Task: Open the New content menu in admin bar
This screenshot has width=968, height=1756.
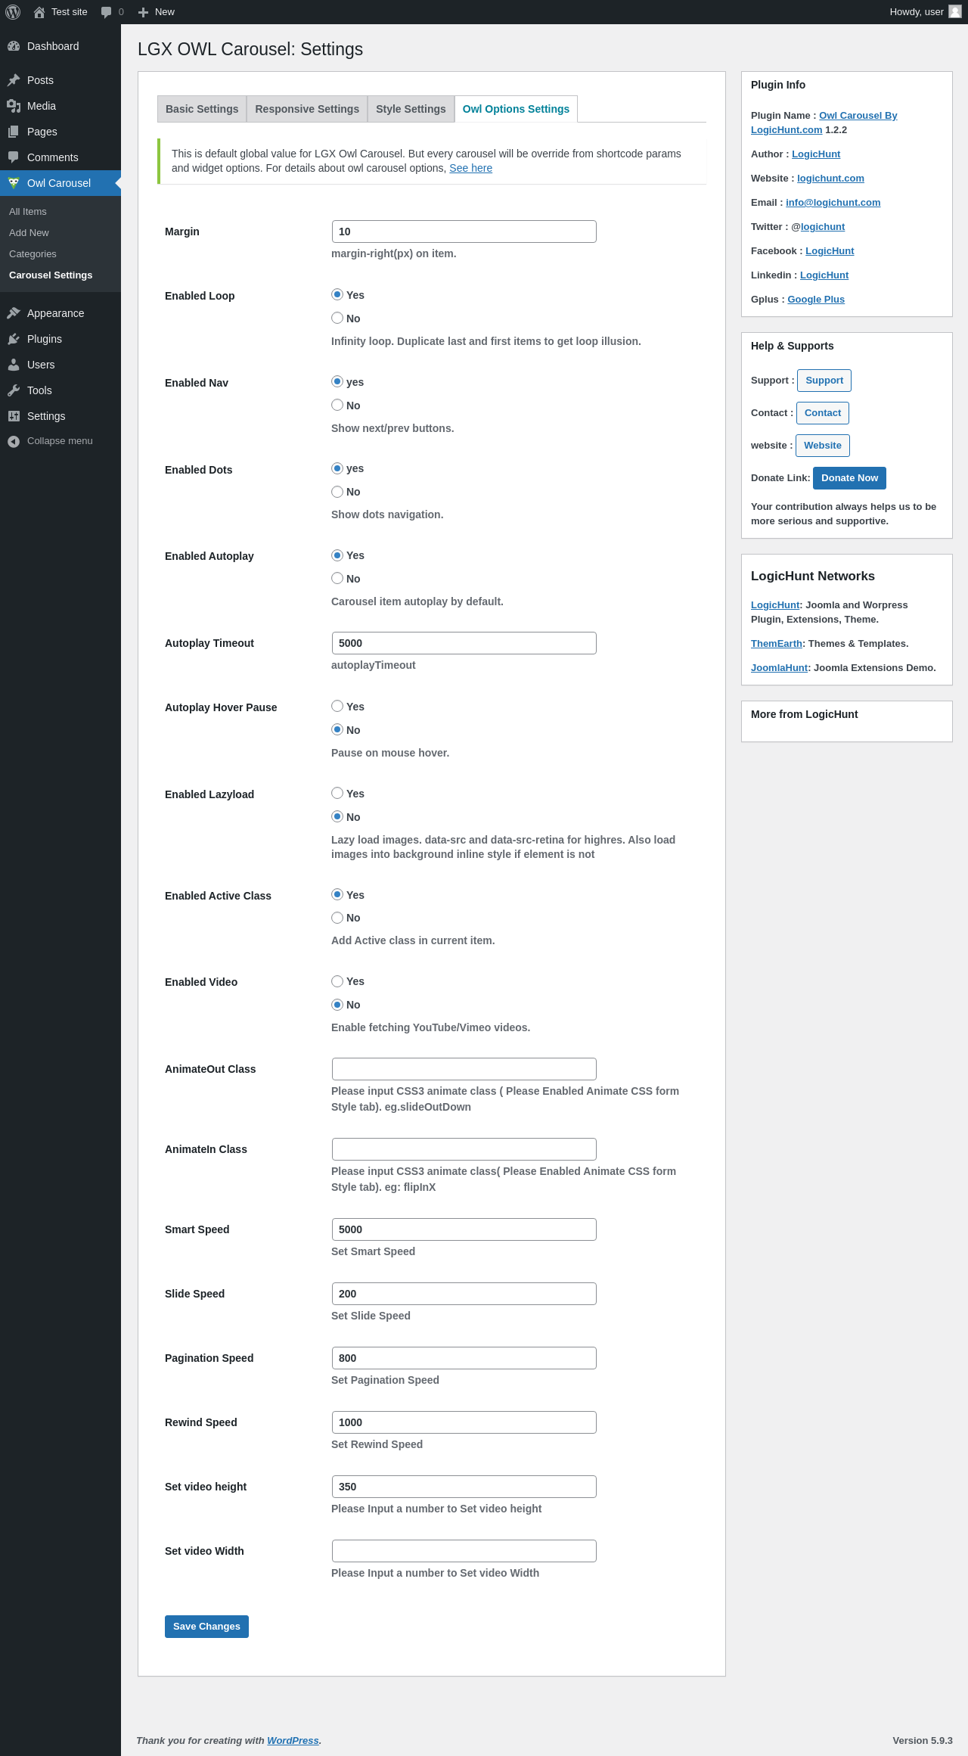Action: point(157,12)
